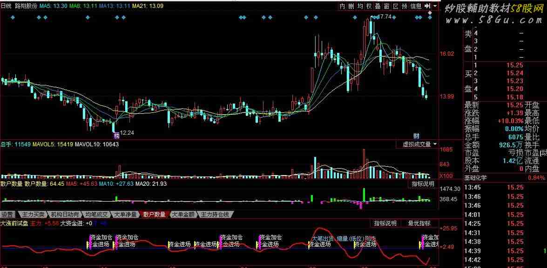Click the 预 forecast toolbar icon
The image size is (547, 268).
click(405, 6)
